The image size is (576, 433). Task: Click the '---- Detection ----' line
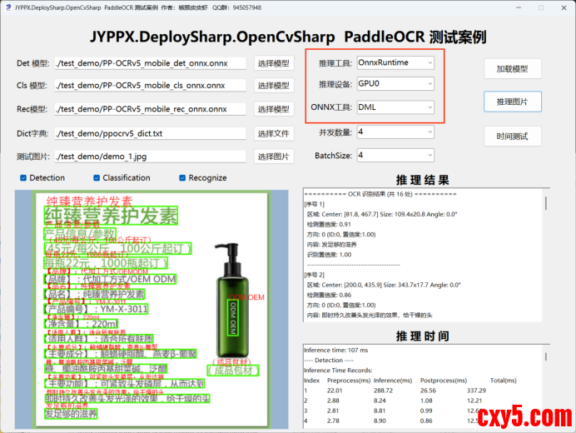coord(329,361)
